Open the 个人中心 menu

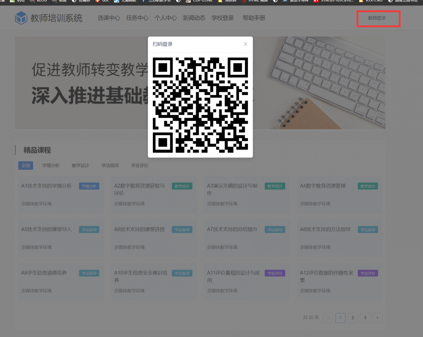(x=166, y=18)
